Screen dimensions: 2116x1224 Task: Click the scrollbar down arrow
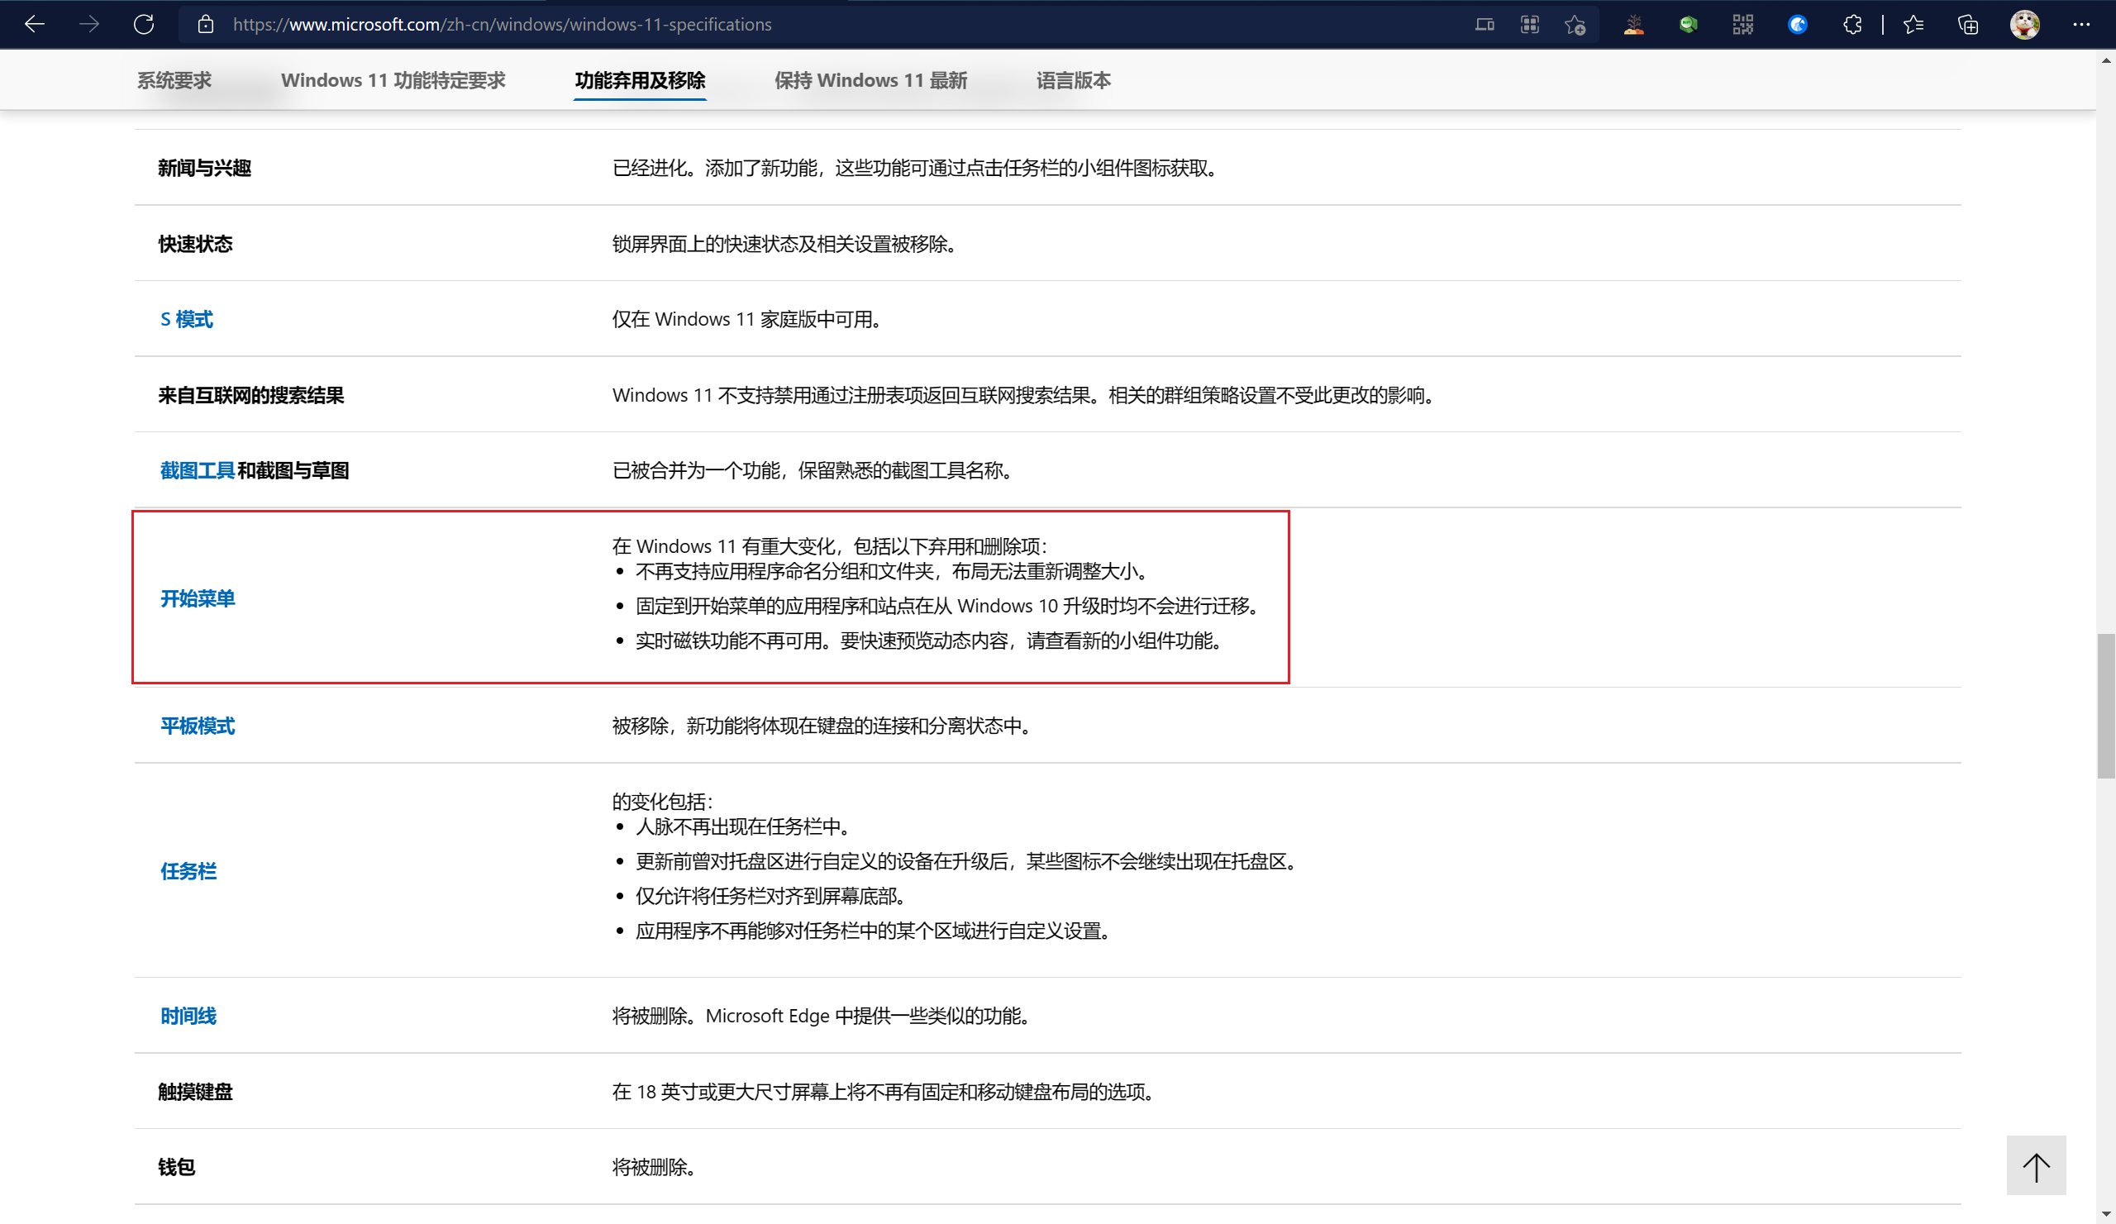point(2106,1214)
